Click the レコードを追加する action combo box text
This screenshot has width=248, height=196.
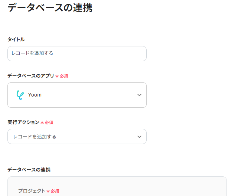[x=35, y=137]
